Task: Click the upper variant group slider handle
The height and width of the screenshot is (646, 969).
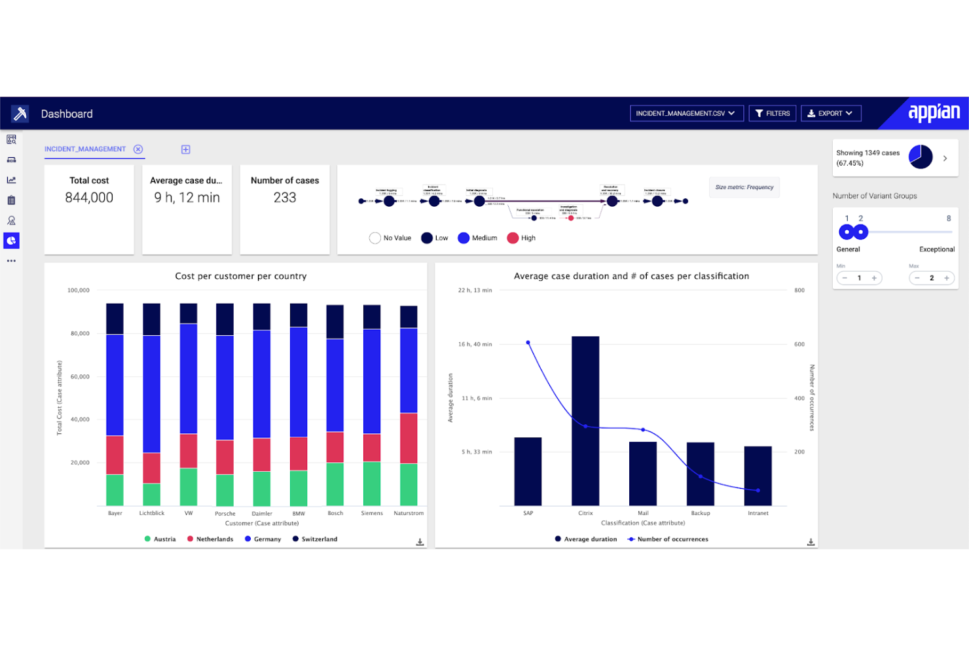Action: pos(861,232)
